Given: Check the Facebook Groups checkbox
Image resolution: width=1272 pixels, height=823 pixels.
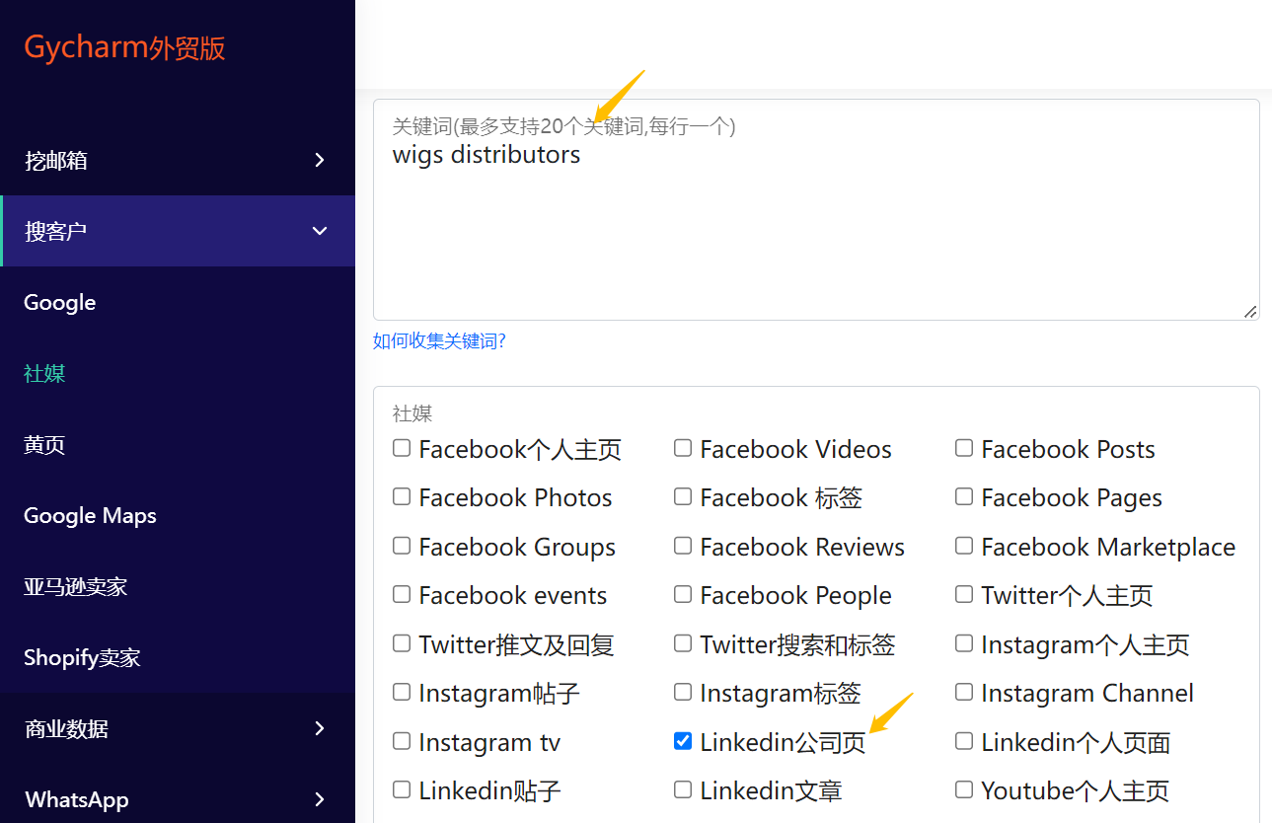Looking at the screenshot, I should [x=402, y=546].
